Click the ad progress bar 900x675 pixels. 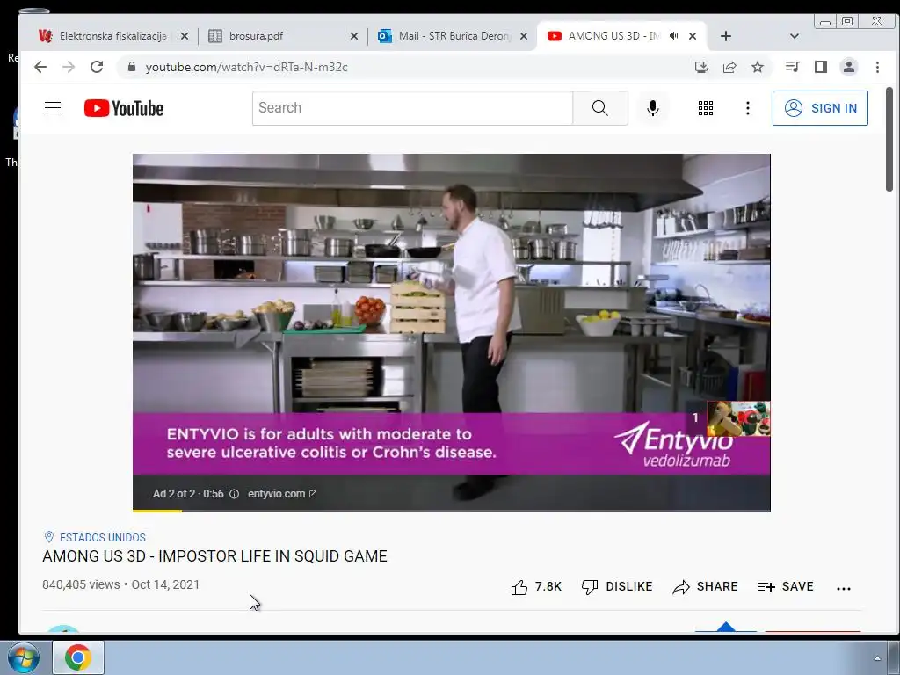point(451,511)
